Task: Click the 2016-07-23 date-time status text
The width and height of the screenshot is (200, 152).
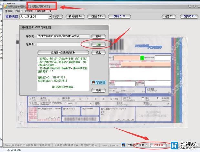Action: click(137, 145)
